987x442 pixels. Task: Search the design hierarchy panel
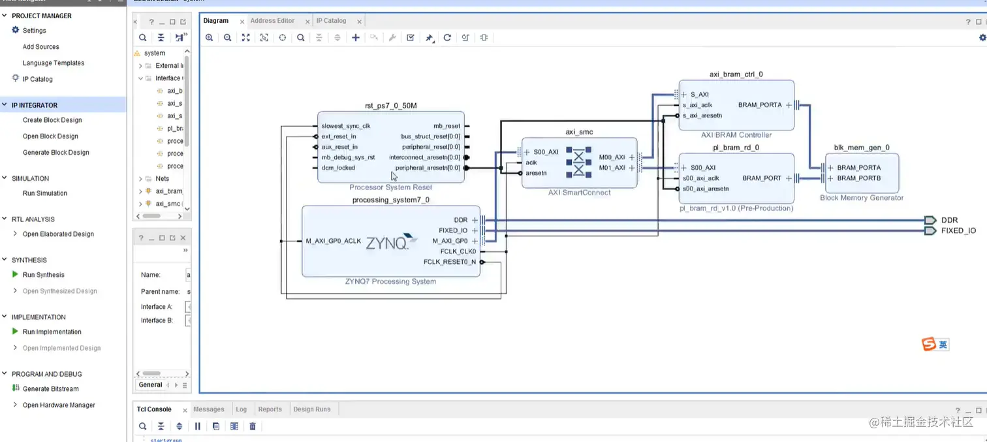[x=143, y=38]
